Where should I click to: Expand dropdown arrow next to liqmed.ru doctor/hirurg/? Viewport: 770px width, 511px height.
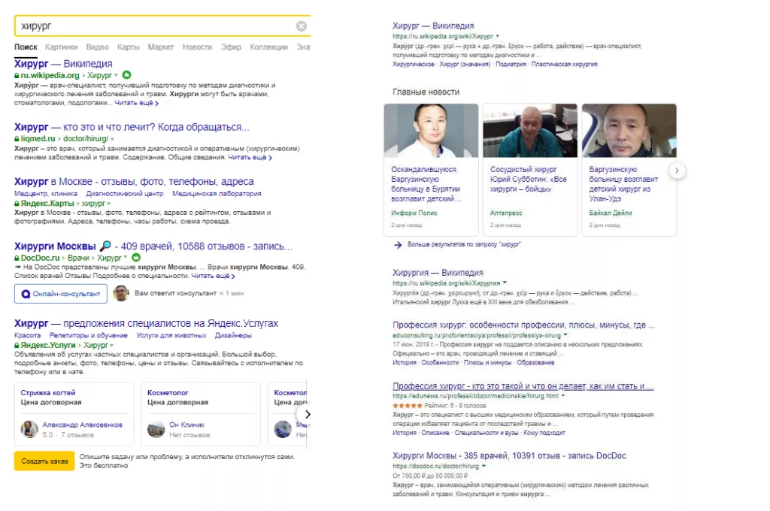(x=112, y=139)
